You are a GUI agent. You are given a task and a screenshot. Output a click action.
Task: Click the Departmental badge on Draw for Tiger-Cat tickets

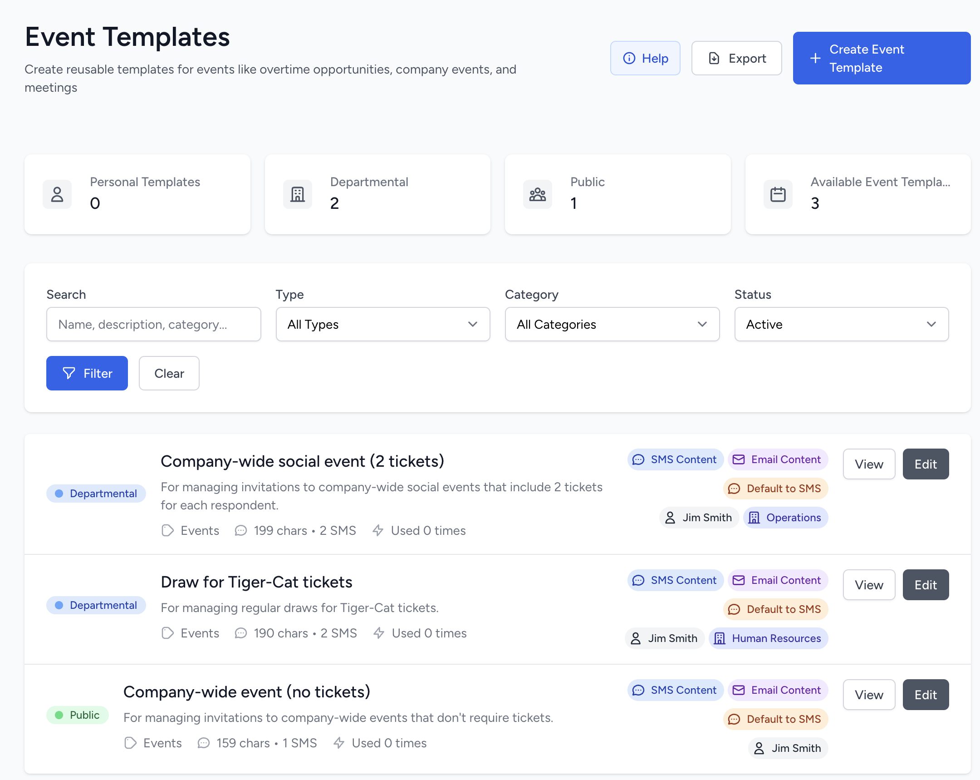click(96, 605)
